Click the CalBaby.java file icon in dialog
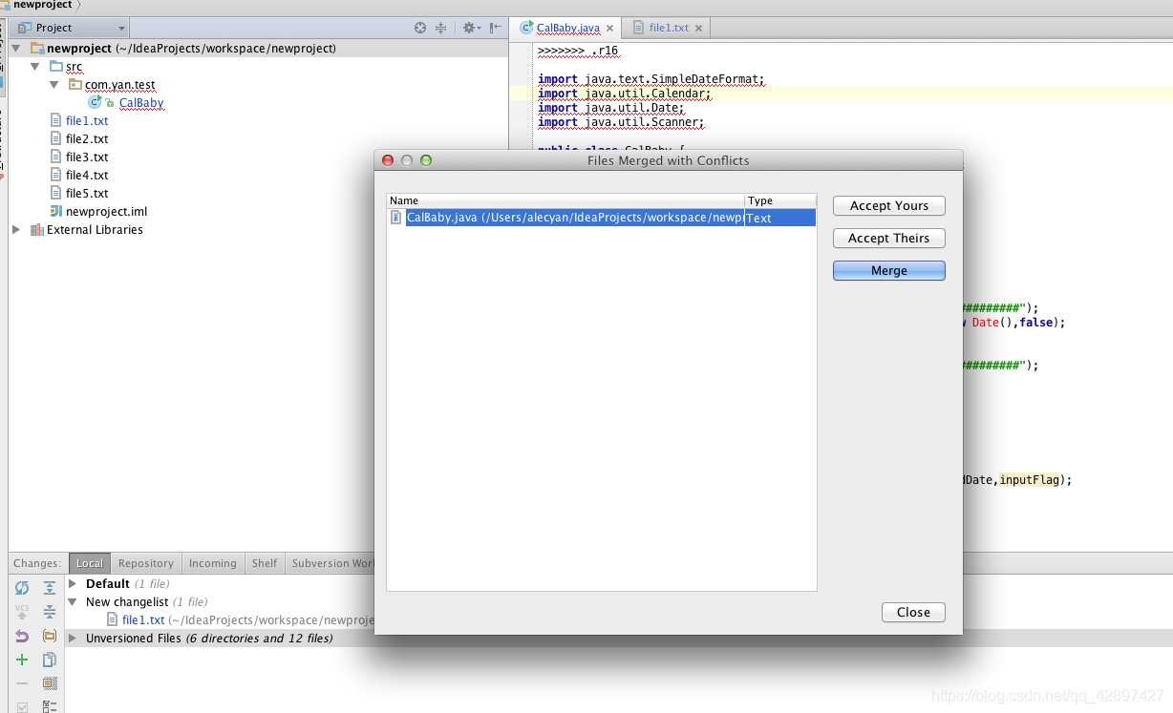The width and height of the screenshot is (1173, 713). pos(396,218)
